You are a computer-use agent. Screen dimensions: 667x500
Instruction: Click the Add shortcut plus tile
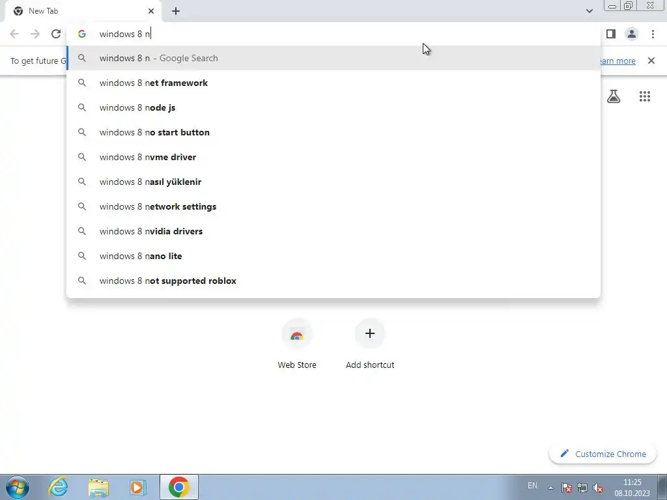(370, 344)
